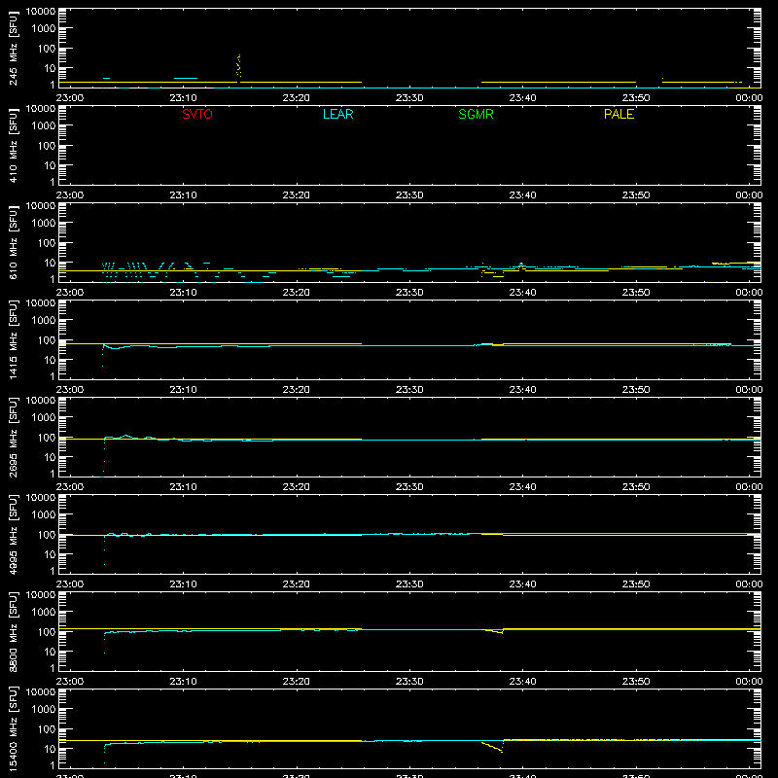The width and height of the screenshot is (778, 778).
Task: Click 00:00 label under the 245 MHz plot
Action: click(749, 98)
